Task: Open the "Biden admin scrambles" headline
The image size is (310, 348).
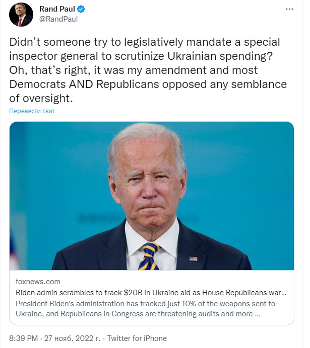Action: [151, 292]
